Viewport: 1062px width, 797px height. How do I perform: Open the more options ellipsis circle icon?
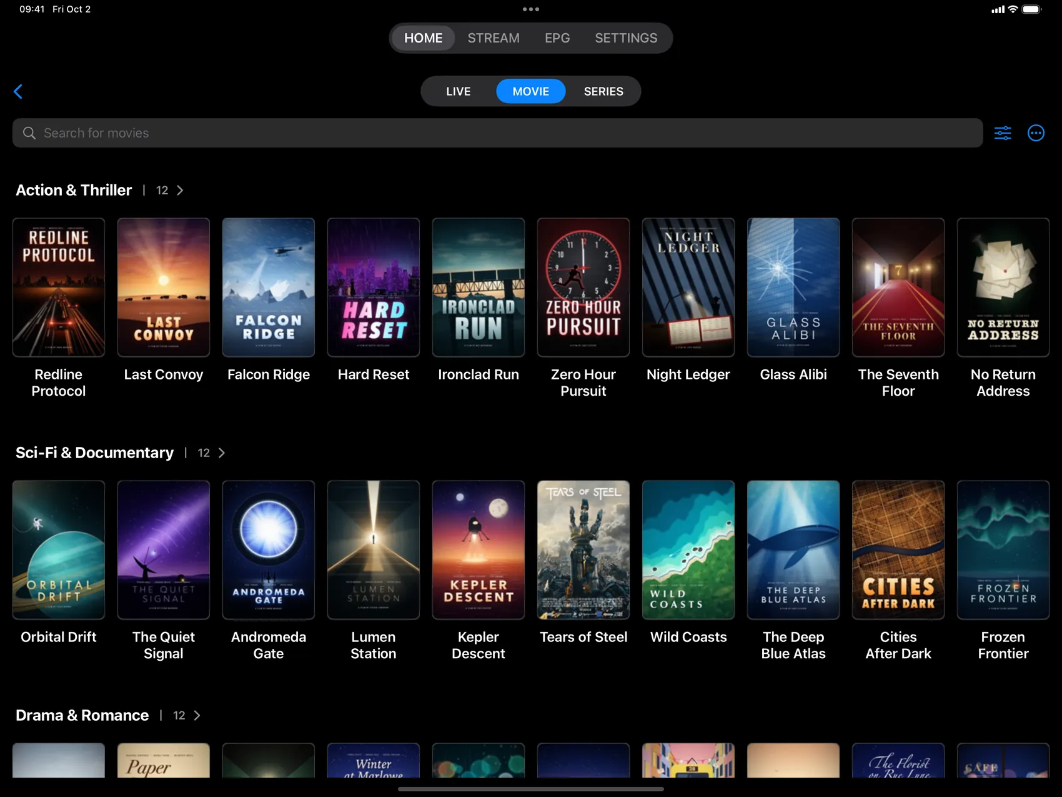[1036, 133]
